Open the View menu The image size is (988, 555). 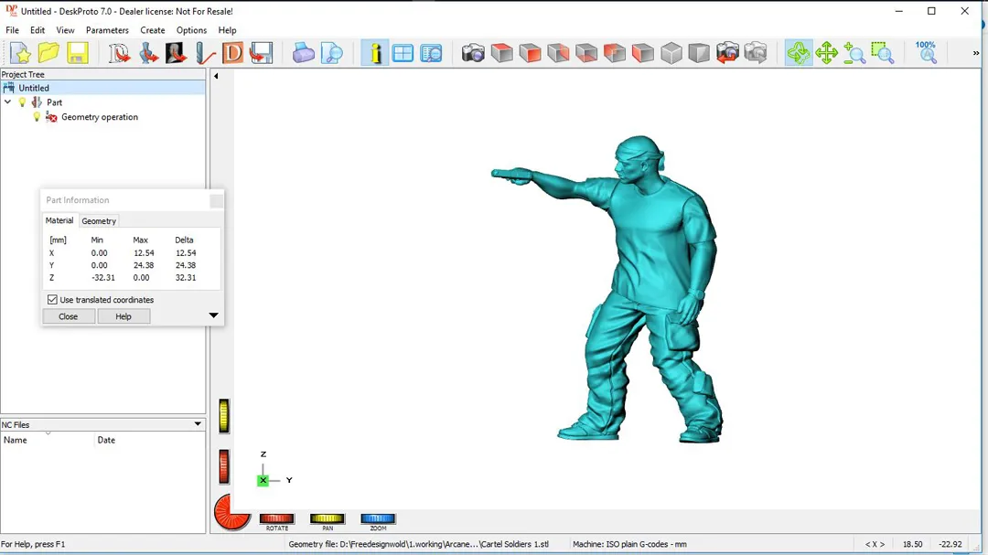(x=65, y=30)
